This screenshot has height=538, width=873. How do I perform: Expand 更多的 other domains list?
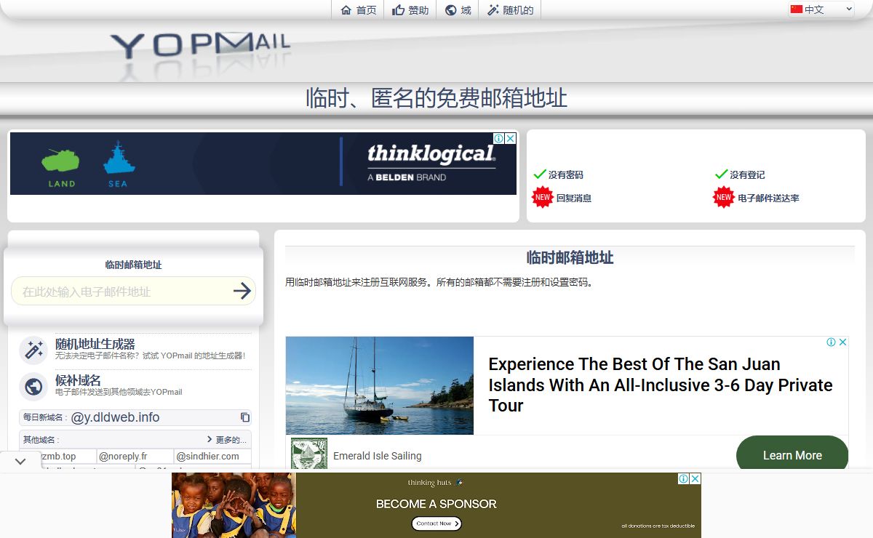pos(226,440)
